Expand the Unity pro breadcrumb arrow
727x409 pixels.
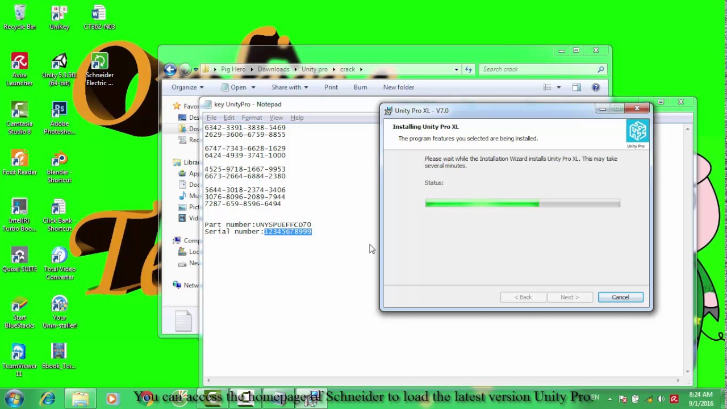[x=334, y=69]
